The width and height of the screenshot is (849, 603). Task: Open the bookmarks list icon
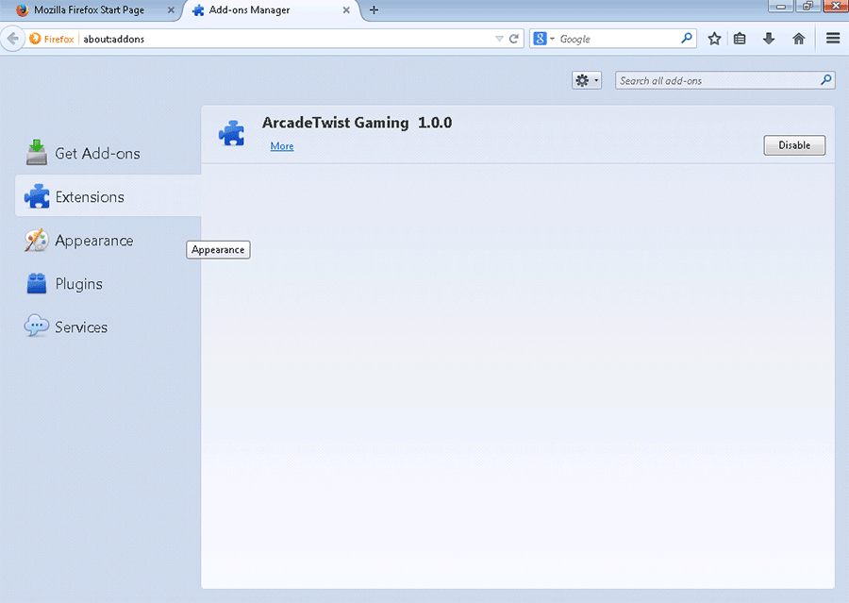pos(741,39)
